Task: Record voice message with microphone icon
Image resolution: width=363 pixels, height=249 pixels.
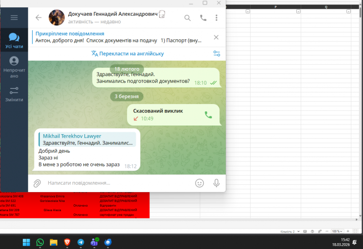Action: 216,183
